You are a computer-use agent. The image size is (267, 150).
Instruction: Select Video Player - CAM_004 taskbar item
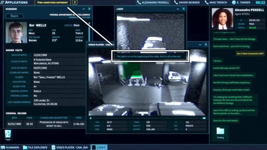(70, 147)
